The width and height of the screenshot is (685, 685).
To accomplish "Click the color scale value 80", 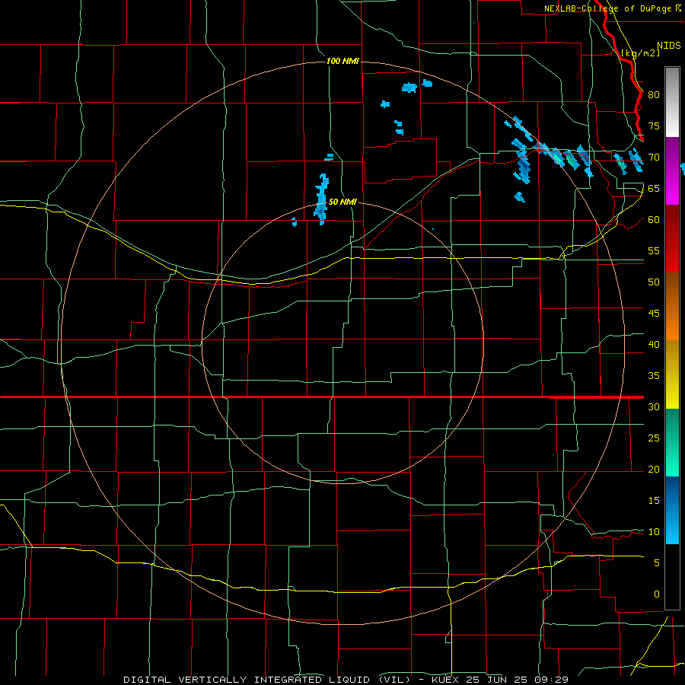I will click(654, 95).
